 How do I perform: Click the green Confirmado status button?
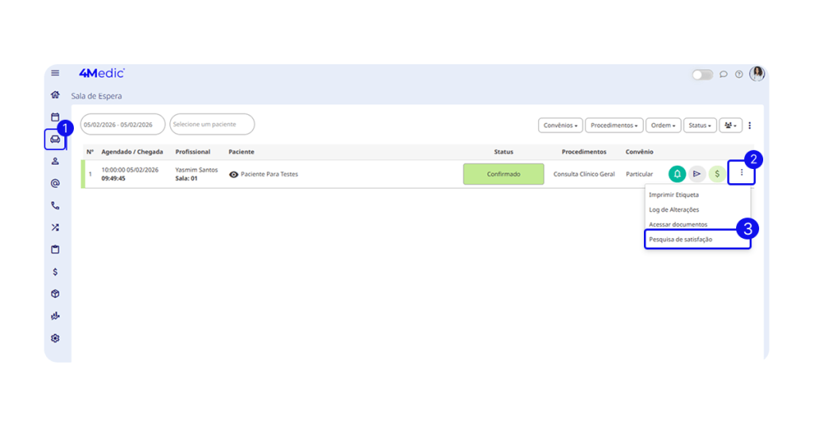point(503,174)
